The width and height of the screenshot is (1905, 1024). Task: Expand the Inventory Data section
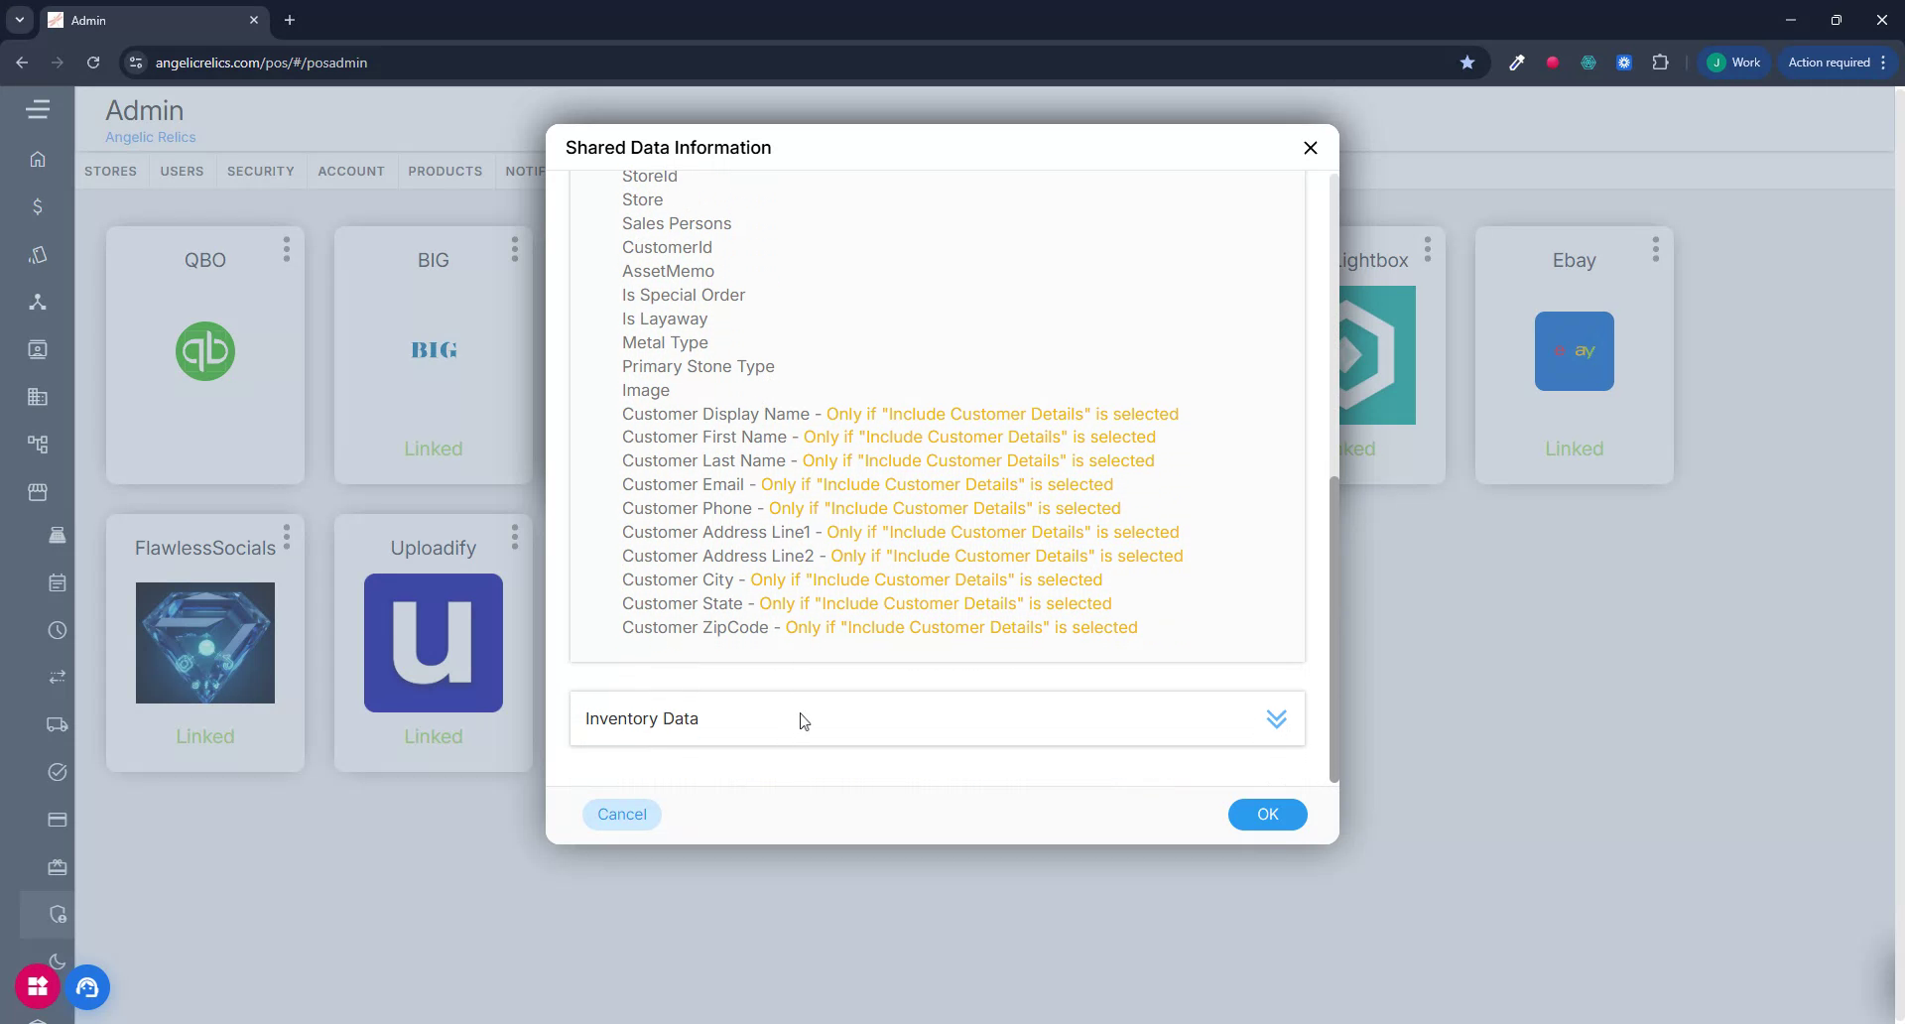[x=937, y=718]
